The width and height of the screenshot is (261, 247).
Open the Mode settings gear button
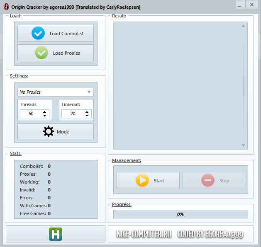pyautogui.click(x=56, y=131)
